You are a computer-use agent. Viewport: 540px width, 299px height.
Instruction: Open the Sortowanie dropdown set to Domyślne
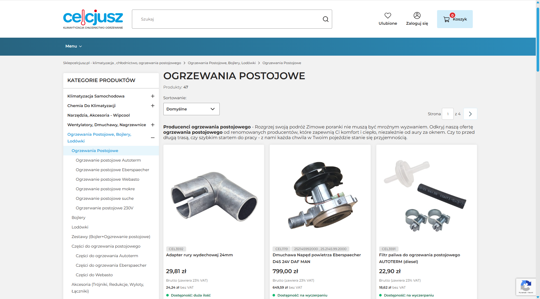(191, 109)
